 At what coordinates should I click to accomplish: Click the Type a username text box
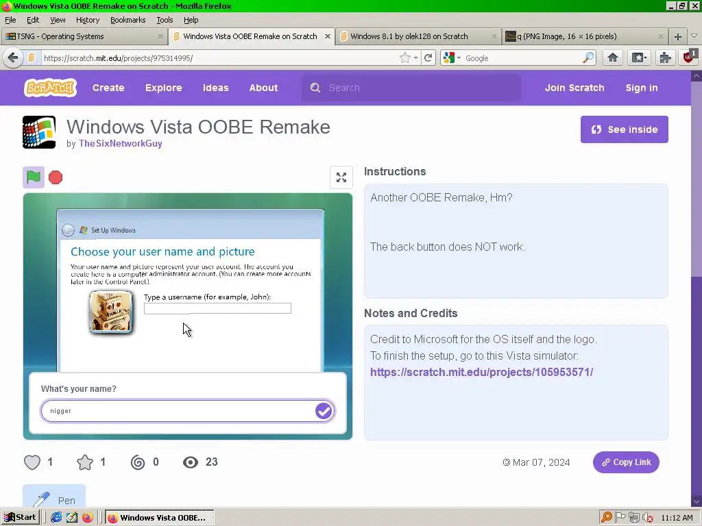(217, 308)
